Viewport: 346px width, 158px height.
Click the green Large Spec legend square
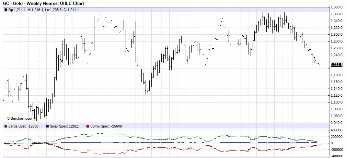tap(6, 127)
